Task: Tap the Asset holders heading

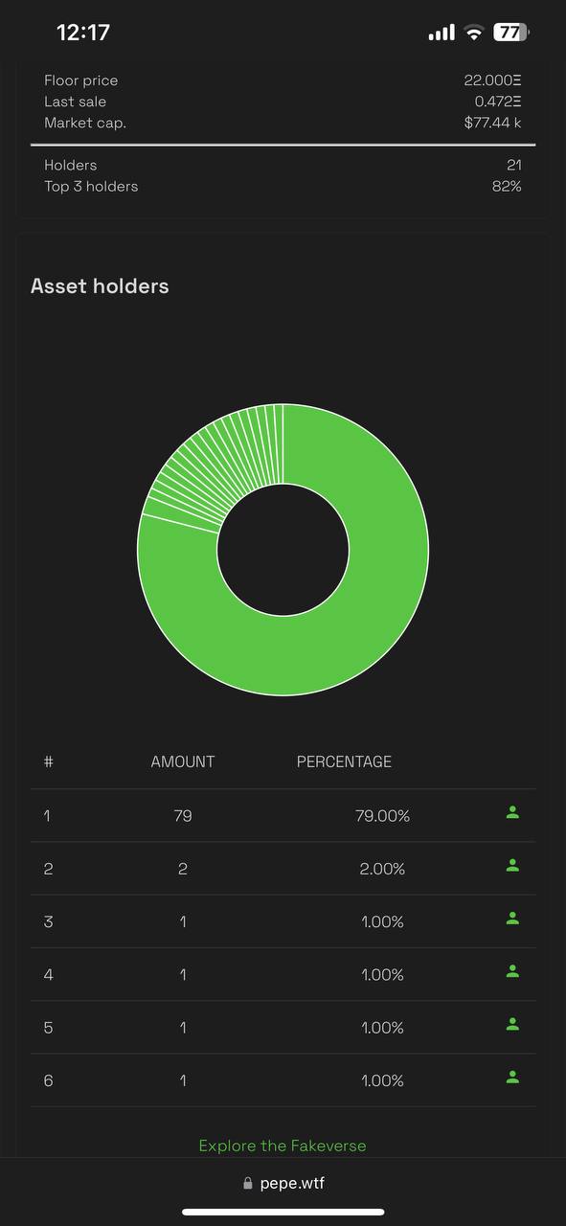Action: pyautogui.click(x=100, y=286)
